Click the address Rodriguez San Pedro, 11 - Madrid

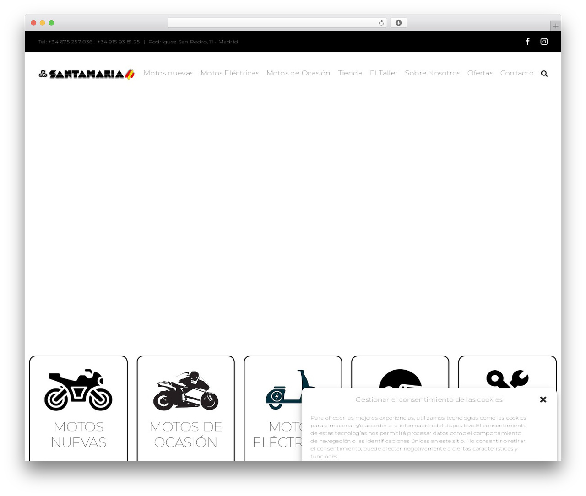[x=193, y=42]
